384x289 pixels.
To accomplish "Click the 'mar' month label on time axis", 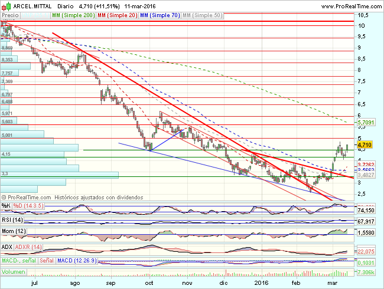I will click(x=333, y=283).
